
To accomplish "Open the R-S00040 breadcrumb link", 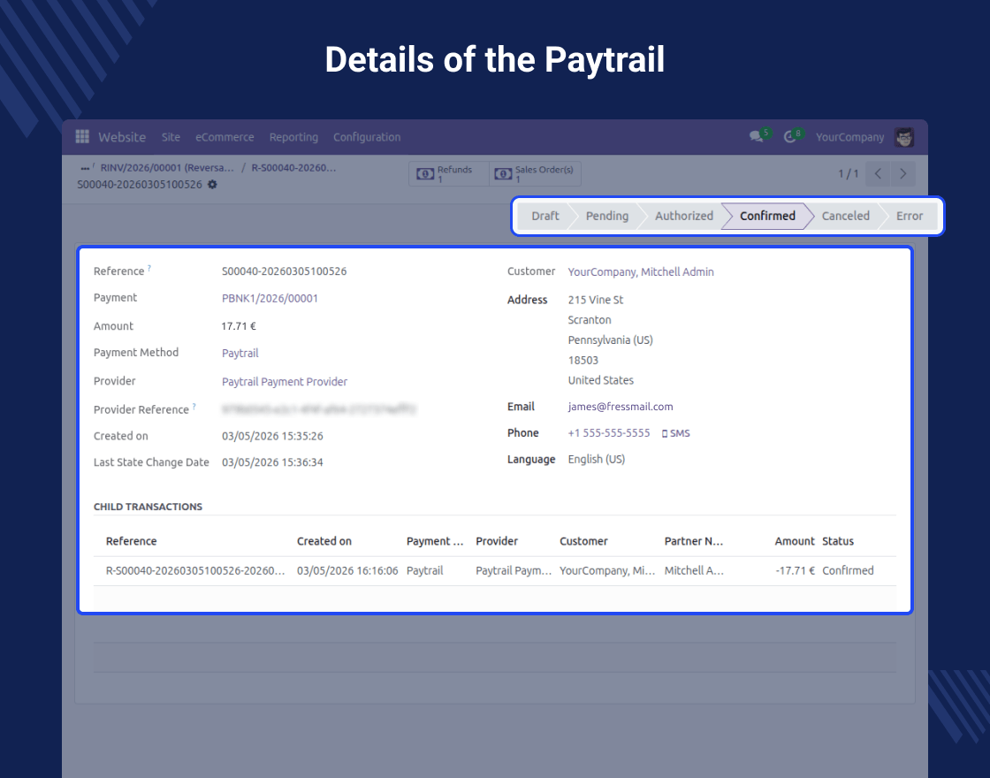I will [x=293, y=168].
